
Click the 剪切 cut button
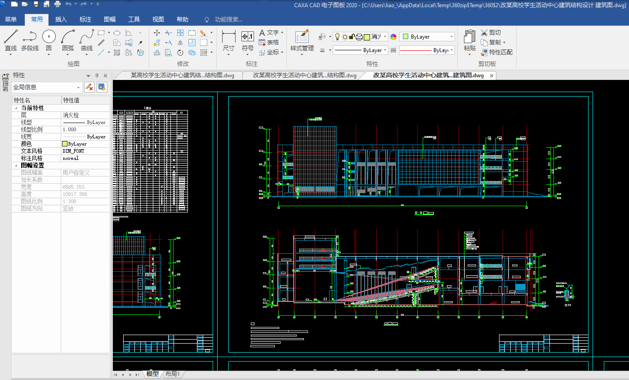491,32
